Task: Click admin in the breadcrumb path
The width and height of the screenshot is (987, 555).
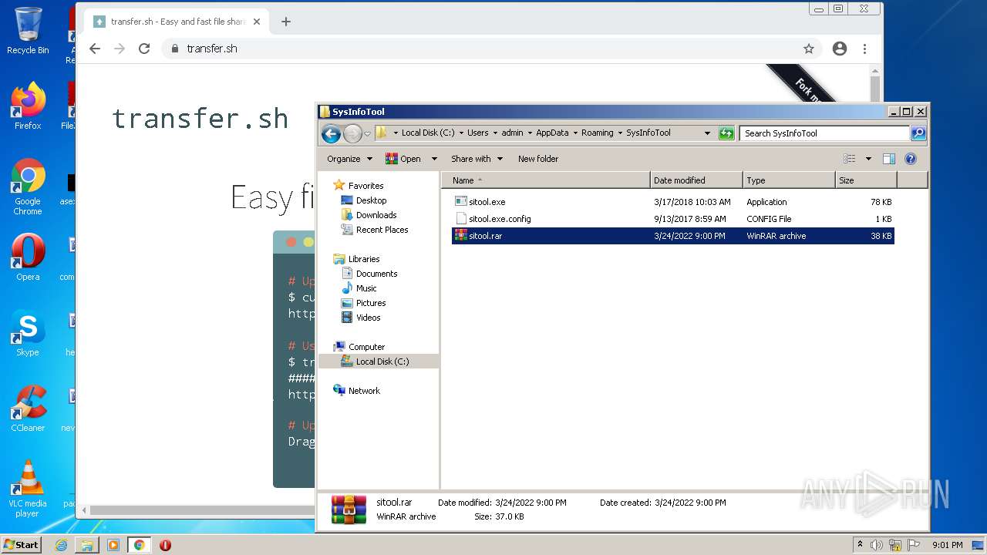Action: [x=512, y=133]
